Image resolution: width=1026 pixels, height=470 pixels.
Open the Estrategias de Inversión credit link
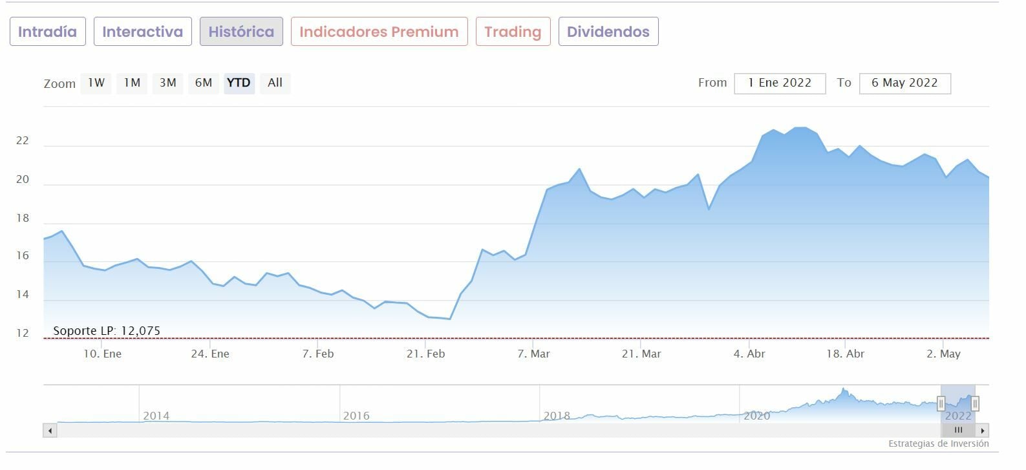tap(938, 443)
